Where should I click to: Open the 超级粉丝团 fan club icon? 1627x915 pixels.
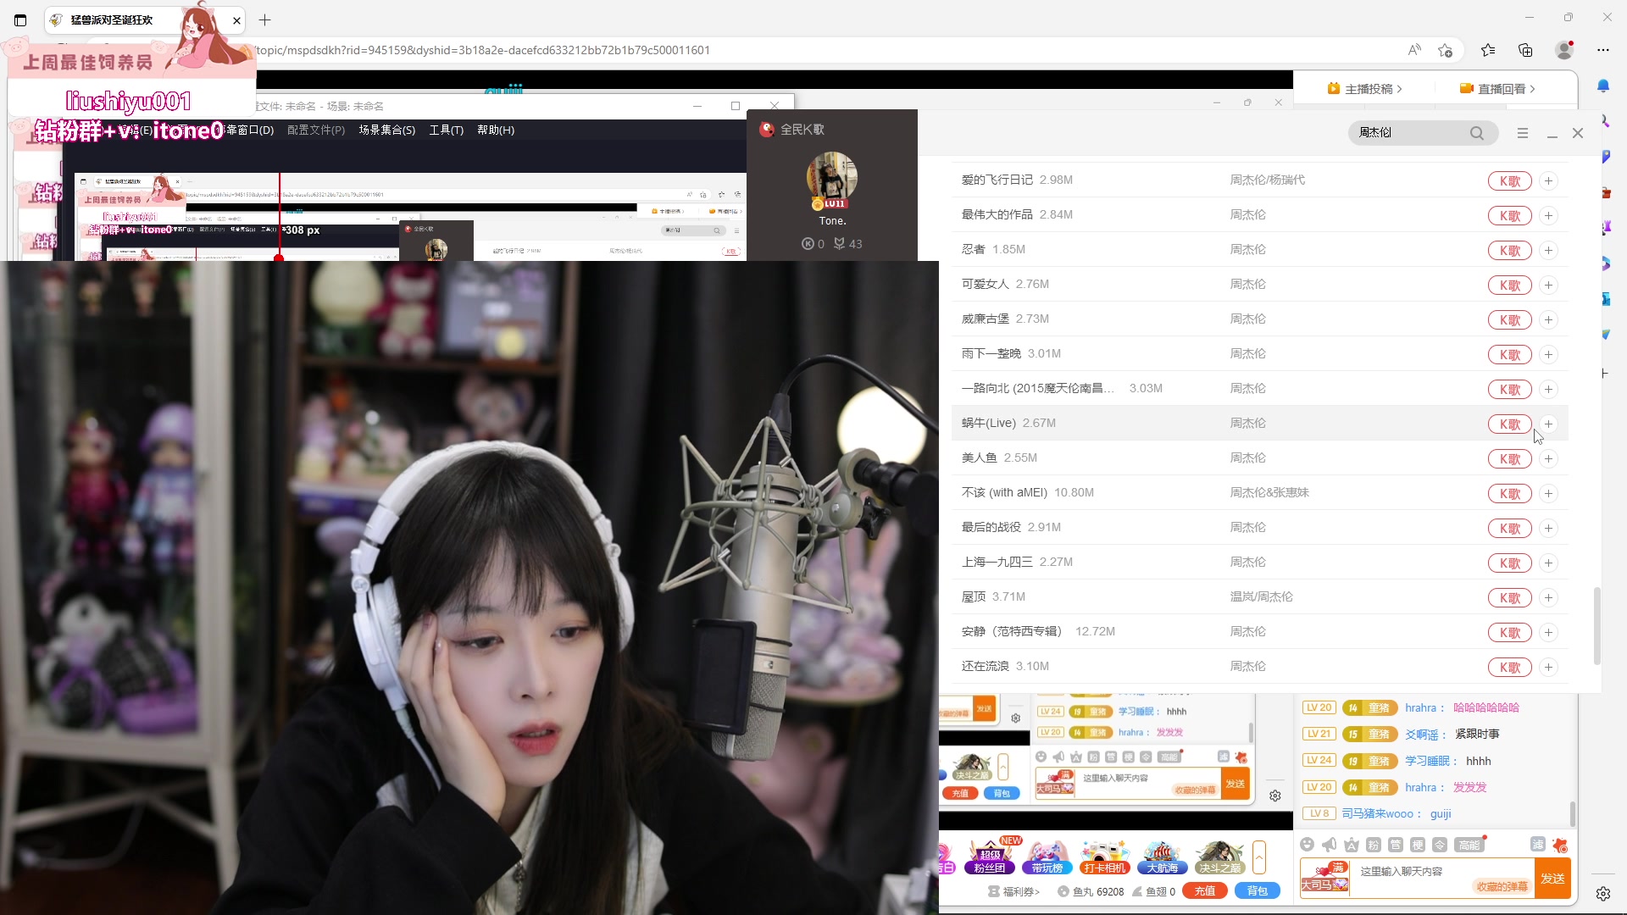(x=989, y=857)
